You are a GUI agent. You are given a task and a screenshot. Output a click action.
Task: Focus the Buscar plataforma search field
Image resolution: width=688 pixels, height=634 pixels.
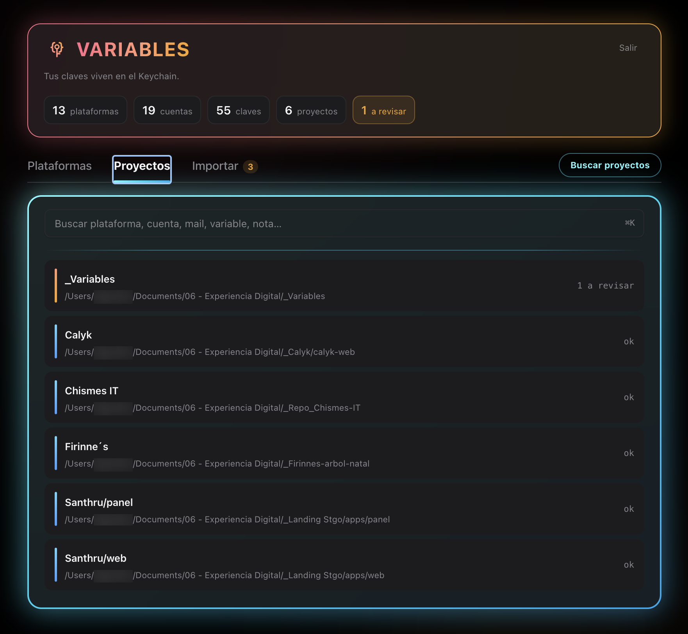[x=344, y=223]
